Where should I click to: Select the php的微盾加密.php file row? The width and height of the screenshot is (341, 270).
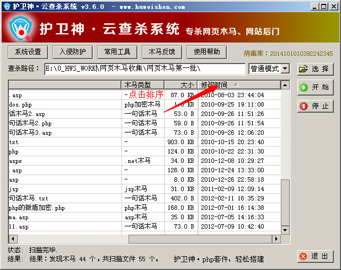click(145, 208)
